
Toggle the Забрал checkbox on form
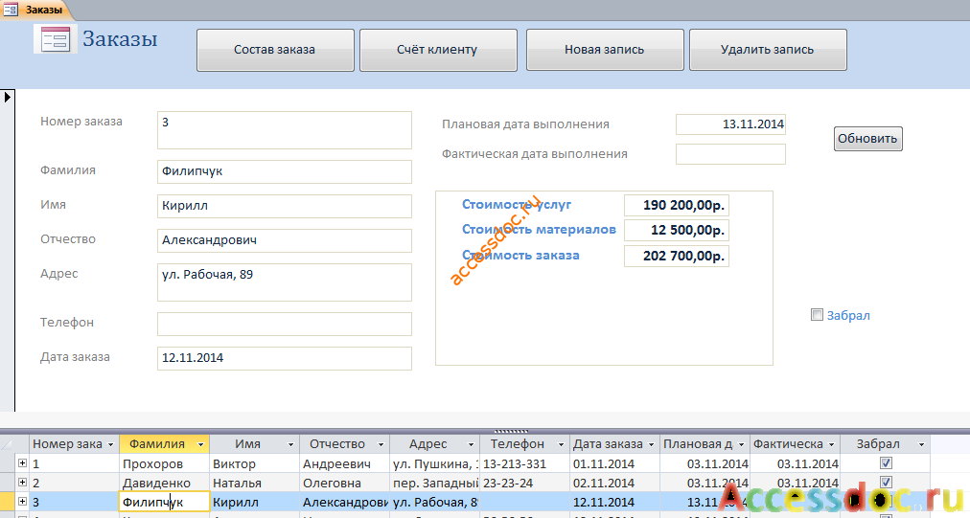coord(818,315)
